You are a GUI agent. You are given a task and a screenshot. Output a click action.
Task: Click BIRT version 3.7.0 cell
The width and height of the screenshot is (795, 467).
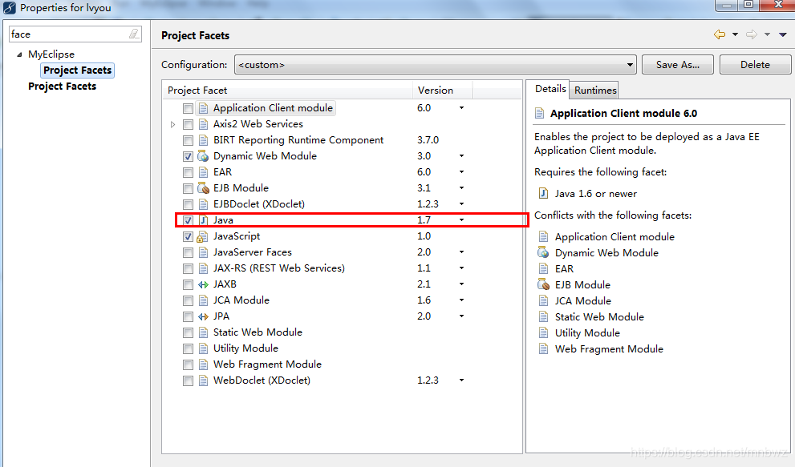click(428, 140)
